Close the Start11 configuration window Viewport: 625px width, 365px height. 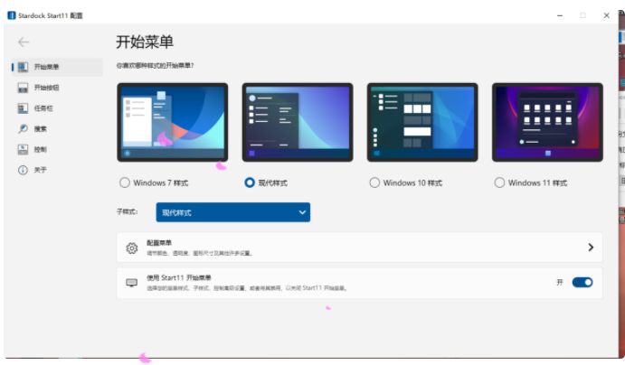click(x=606, y=15)
